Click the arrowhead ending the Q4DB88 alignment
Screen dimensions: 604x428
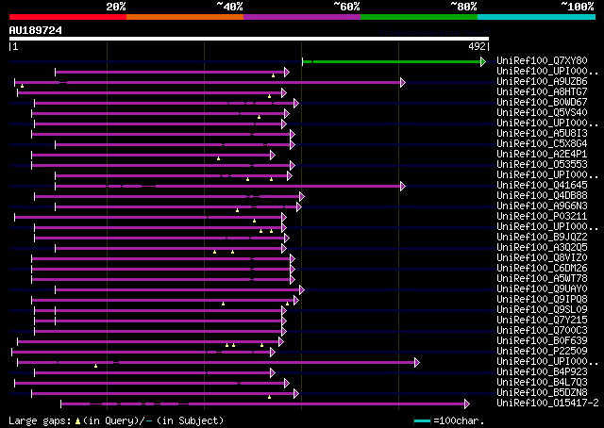pyautogui.click(x=302, y=197)
